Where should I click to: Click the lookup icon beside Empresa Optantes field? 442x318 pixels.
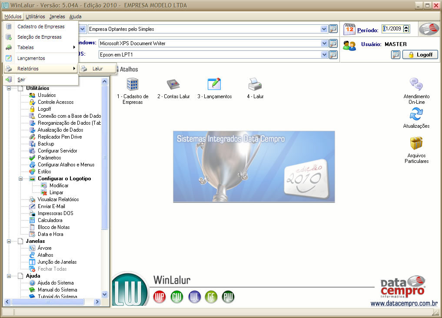point(333,29)
